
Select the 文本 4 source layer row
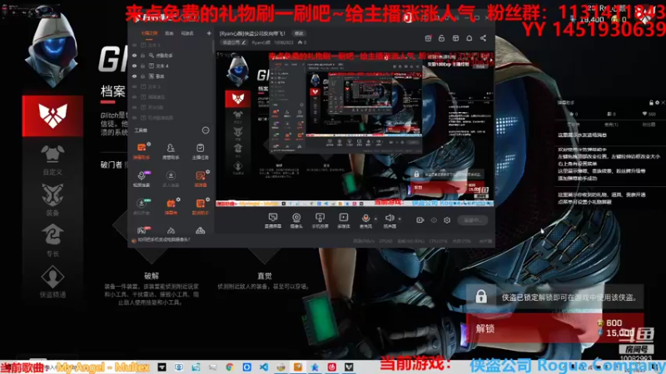click(171, 66)
